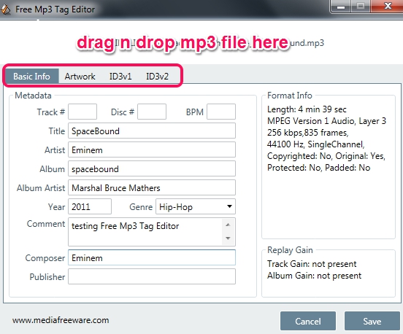The image size is (403, 334).
Task: Click the Comment box scroll-up arrow
Action: click(228, 225)
